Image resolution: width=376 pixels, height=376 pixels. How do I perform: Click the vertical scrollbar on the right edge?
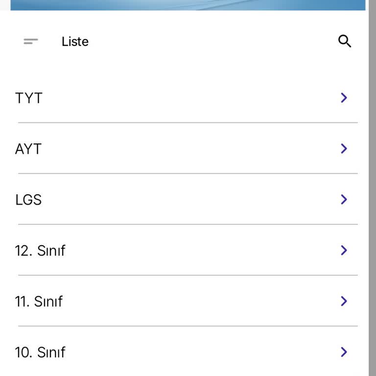372,196
